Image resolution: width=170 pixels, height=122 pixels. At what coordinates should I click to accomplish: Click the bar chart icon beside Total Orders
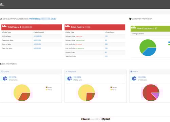[68, 26]
